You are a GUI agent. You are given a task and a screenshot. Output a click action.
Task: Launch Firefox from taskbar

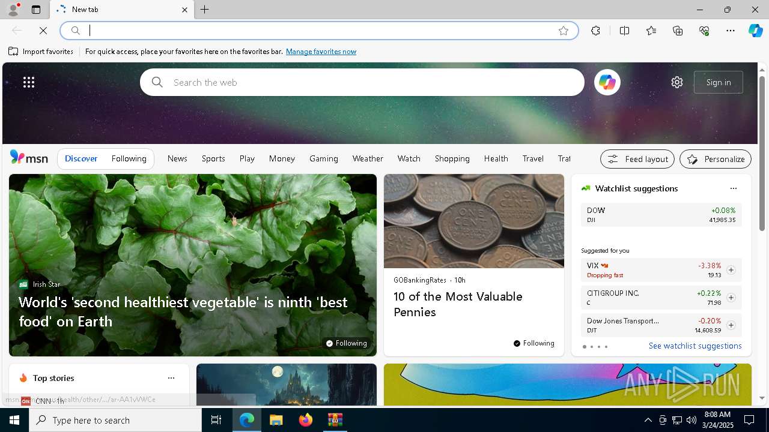pos(305,420)
